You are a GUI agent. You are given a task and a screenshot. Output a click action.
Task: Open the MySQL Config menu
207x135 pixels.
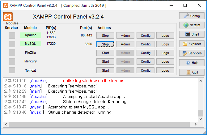[x=146, y=44]
